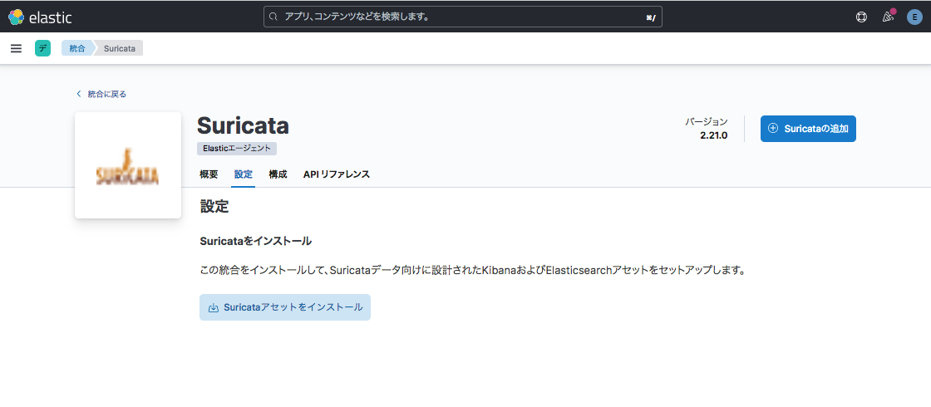Click Suricataアセットをインストール button
931x407 pixels.
285,307
